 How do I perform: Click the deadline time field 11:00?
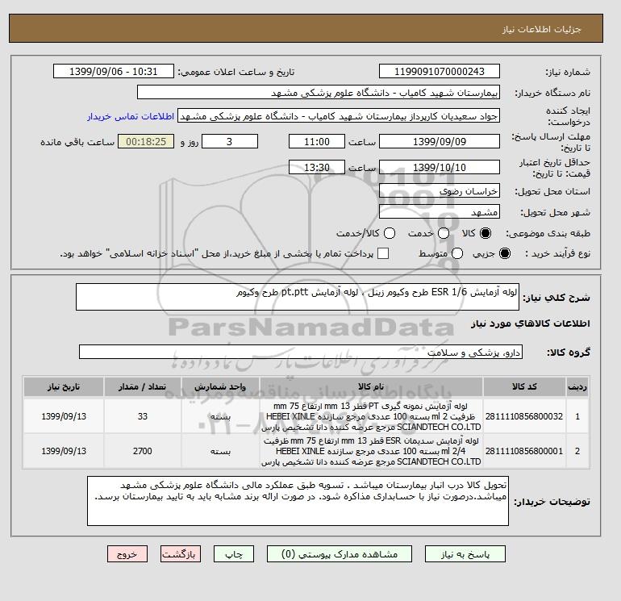click(x=317, y=141)
